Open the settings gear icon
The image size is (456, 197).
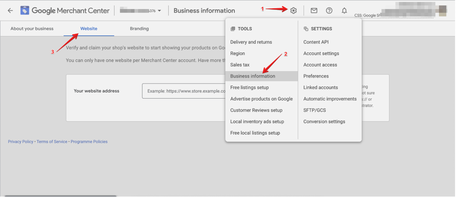(x=294, y=10)
